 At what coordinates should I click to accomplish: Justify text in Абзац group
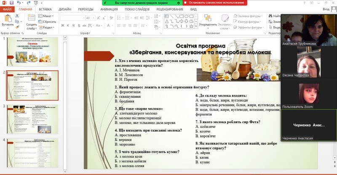[135, 25]
